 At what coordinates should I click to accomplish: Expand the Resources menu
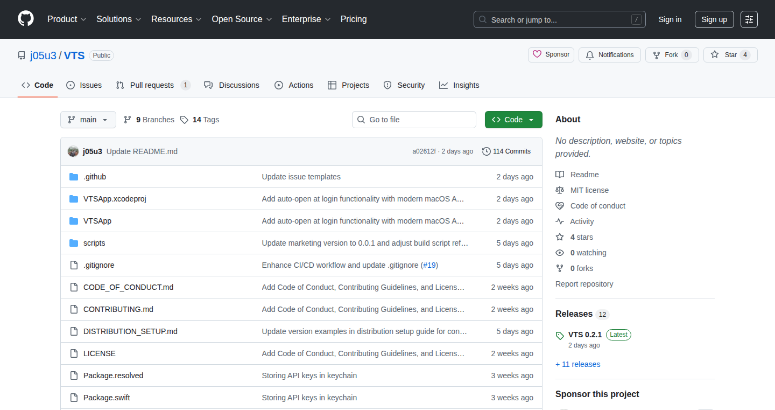point(177,19)
